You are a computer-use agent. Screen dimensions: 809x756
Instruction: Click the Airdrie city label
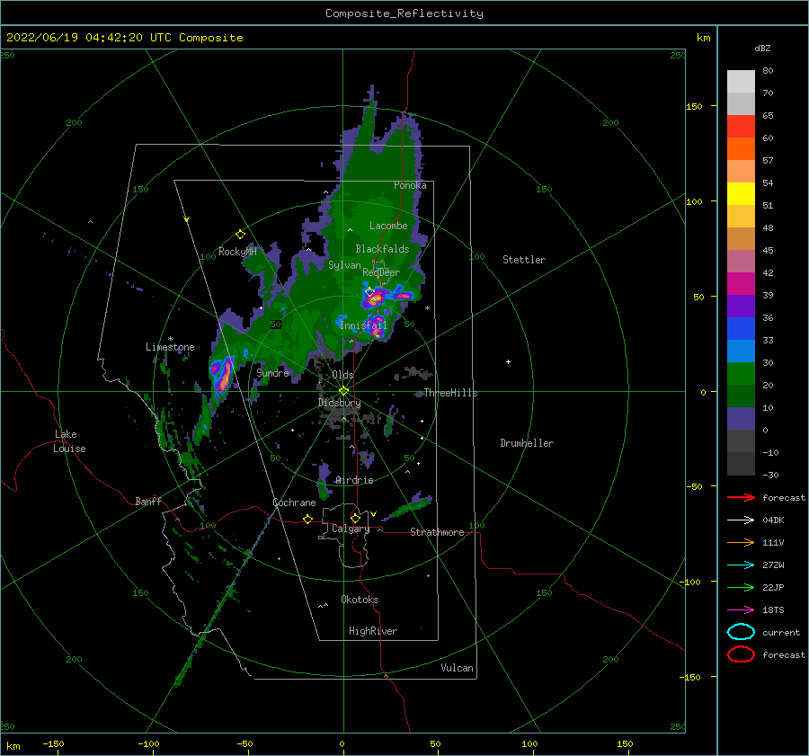[x=354, y=480]
